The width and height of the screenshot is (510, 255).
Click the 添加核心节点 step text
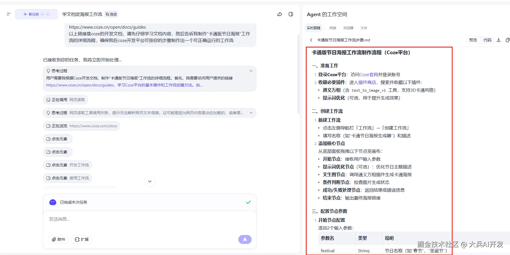(332, 143)
